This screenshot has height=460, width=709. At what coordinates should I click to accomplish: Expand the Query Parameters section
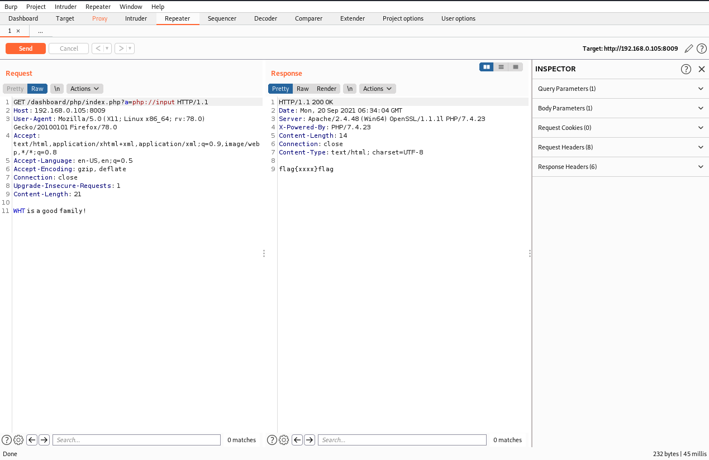click(x=620, y=89)
